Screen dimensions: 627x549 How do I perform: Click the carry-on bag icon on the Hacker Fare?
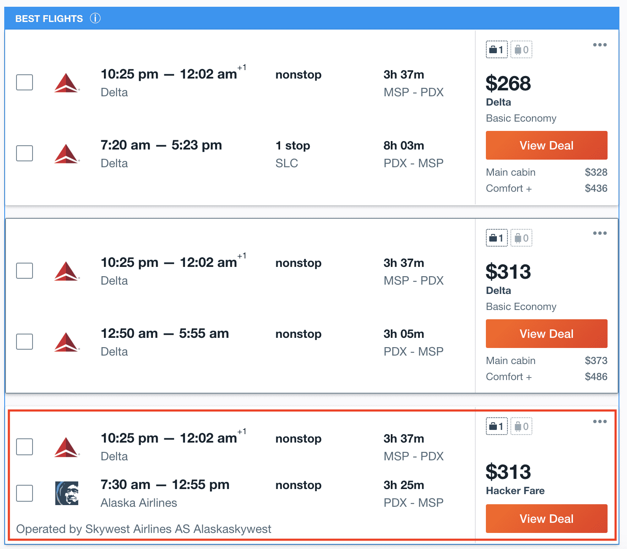pos(496,426)
